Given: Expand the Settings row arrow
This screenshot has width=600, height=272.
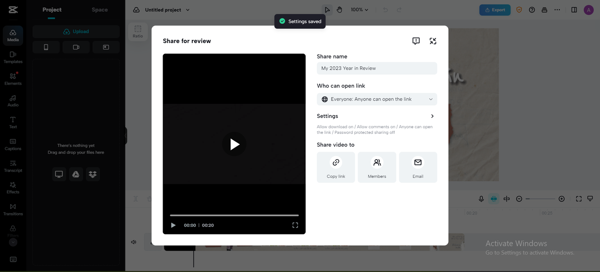Looking at the screenshot, I should 432,116.
